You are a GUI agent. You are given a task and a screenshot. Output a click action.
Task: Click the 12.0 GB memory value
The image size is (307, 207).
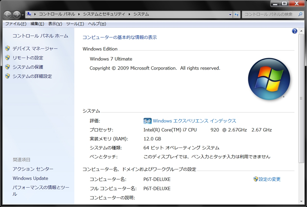click(152, 139)
